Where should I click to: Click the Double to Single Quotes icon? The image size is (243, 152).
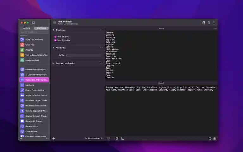(22, 100)
